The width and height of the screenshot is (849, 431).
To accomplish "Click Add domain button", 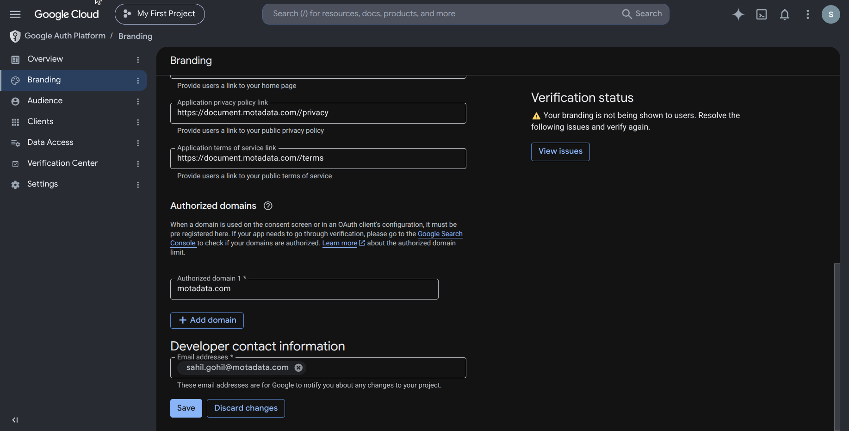I will tap(207, 320).
